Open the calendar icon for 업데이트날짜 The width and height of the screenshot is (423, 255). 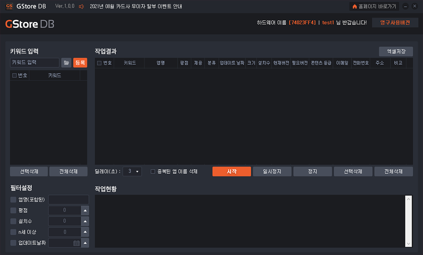point(76,243)
